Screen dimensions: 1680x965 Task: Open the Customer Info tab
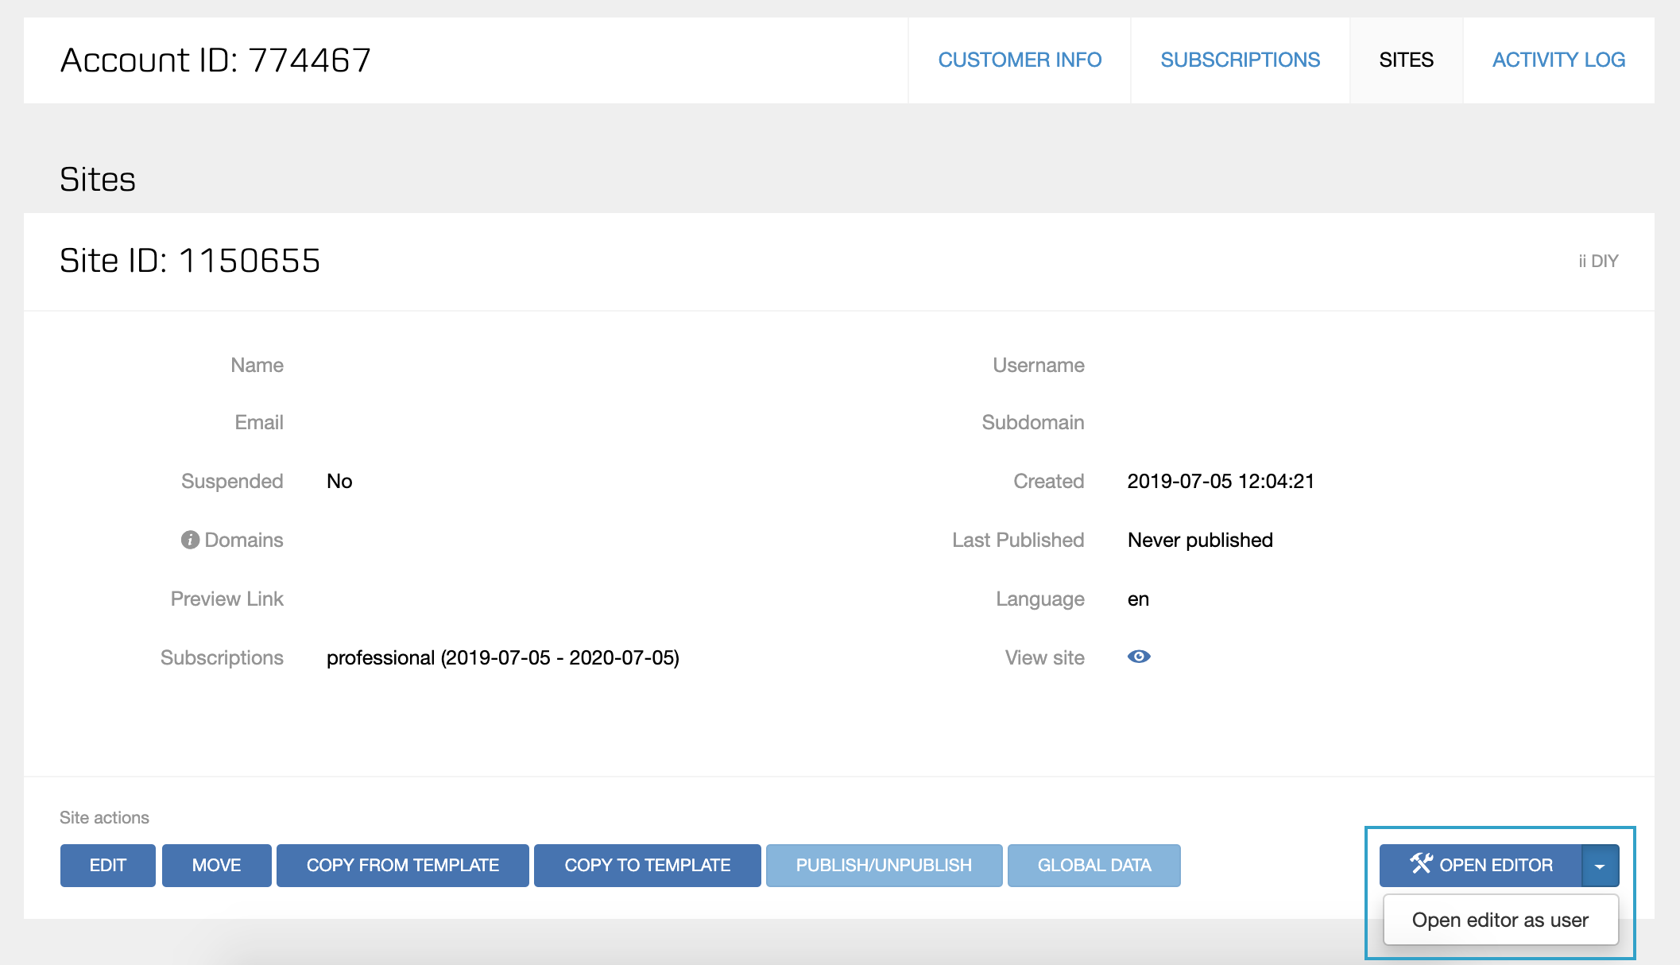click(1020, 60)
